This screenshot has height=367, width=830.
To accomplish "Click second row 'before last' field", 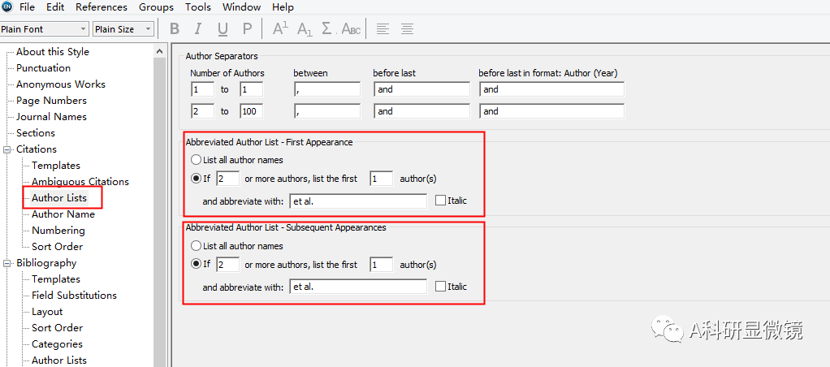I will 421,111.
